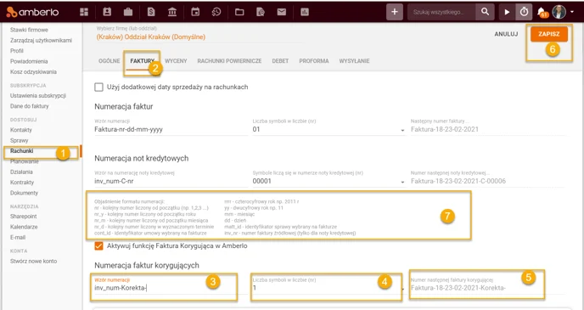Image resolution: width=584 pixels, height=310 pixels.
Task: Switch to the WYSYŁANIE tab
Action: tap(354, 61)
